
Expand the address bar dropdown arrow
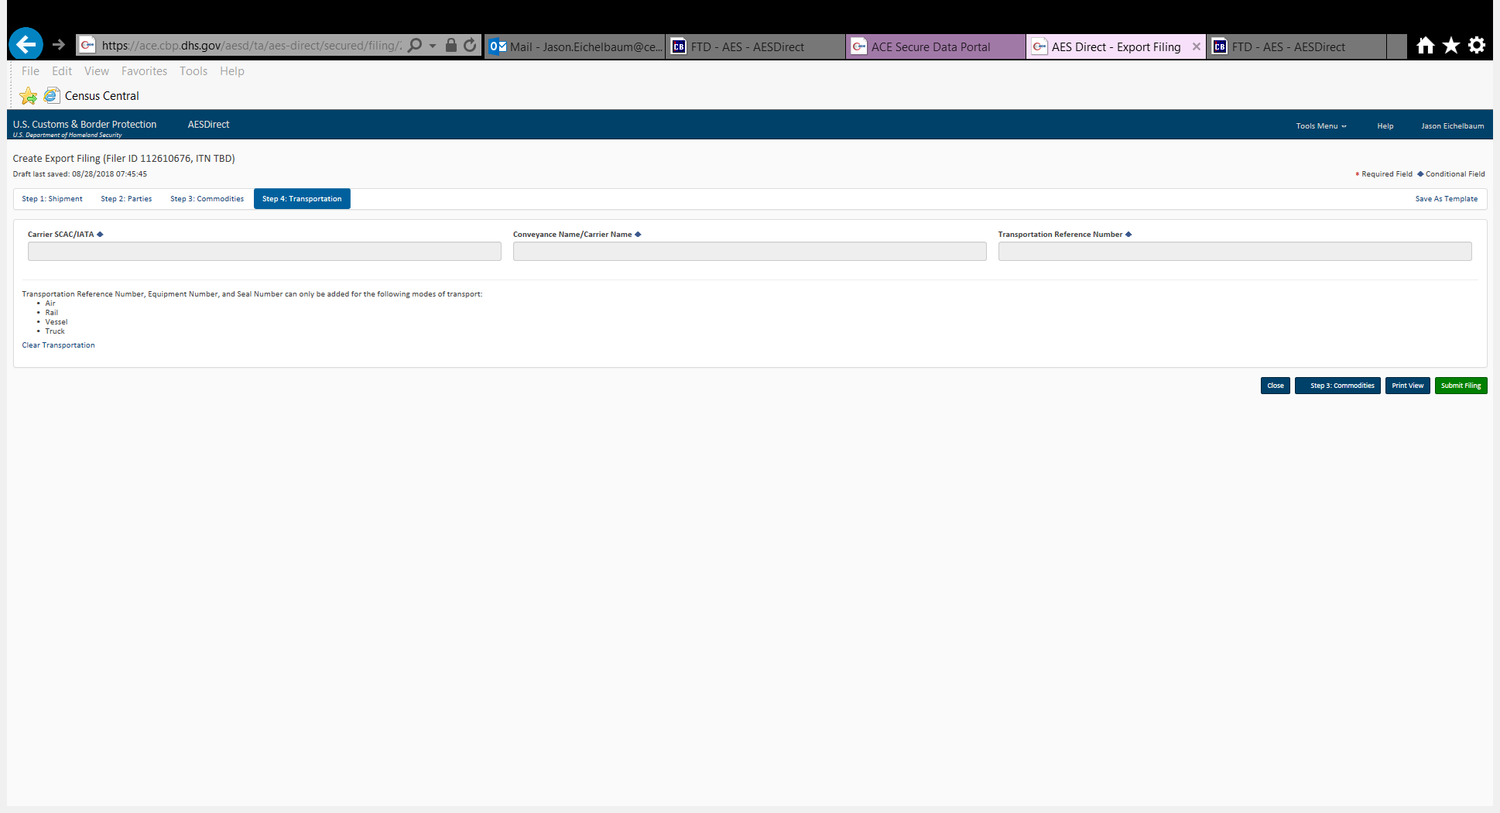433,46
